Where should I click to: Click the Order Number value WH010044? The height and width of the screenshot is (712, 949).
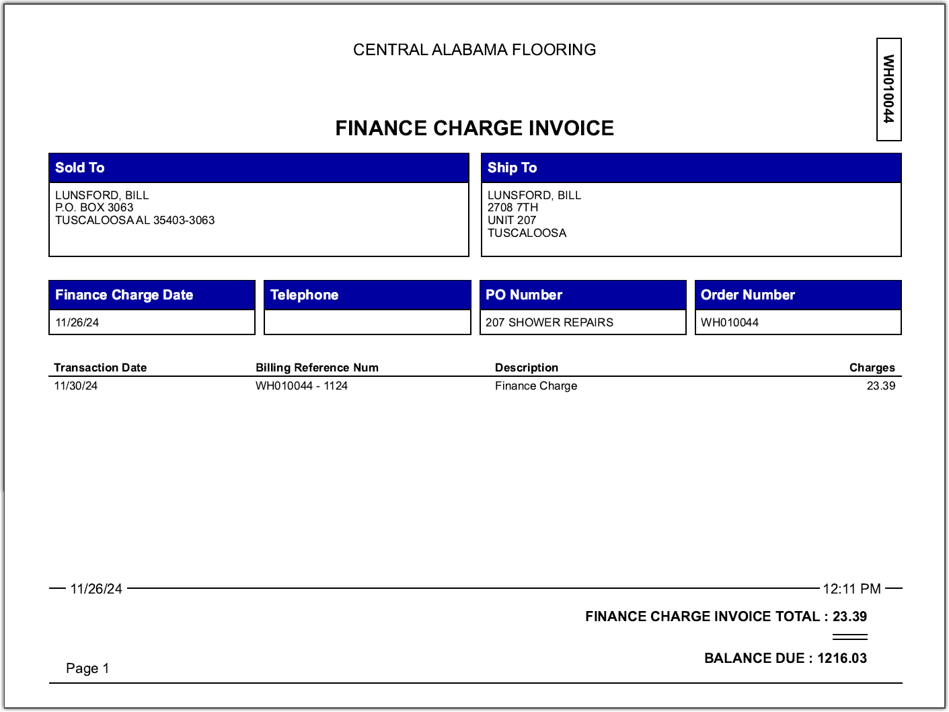pyautogui.click(x=730, y=322)
